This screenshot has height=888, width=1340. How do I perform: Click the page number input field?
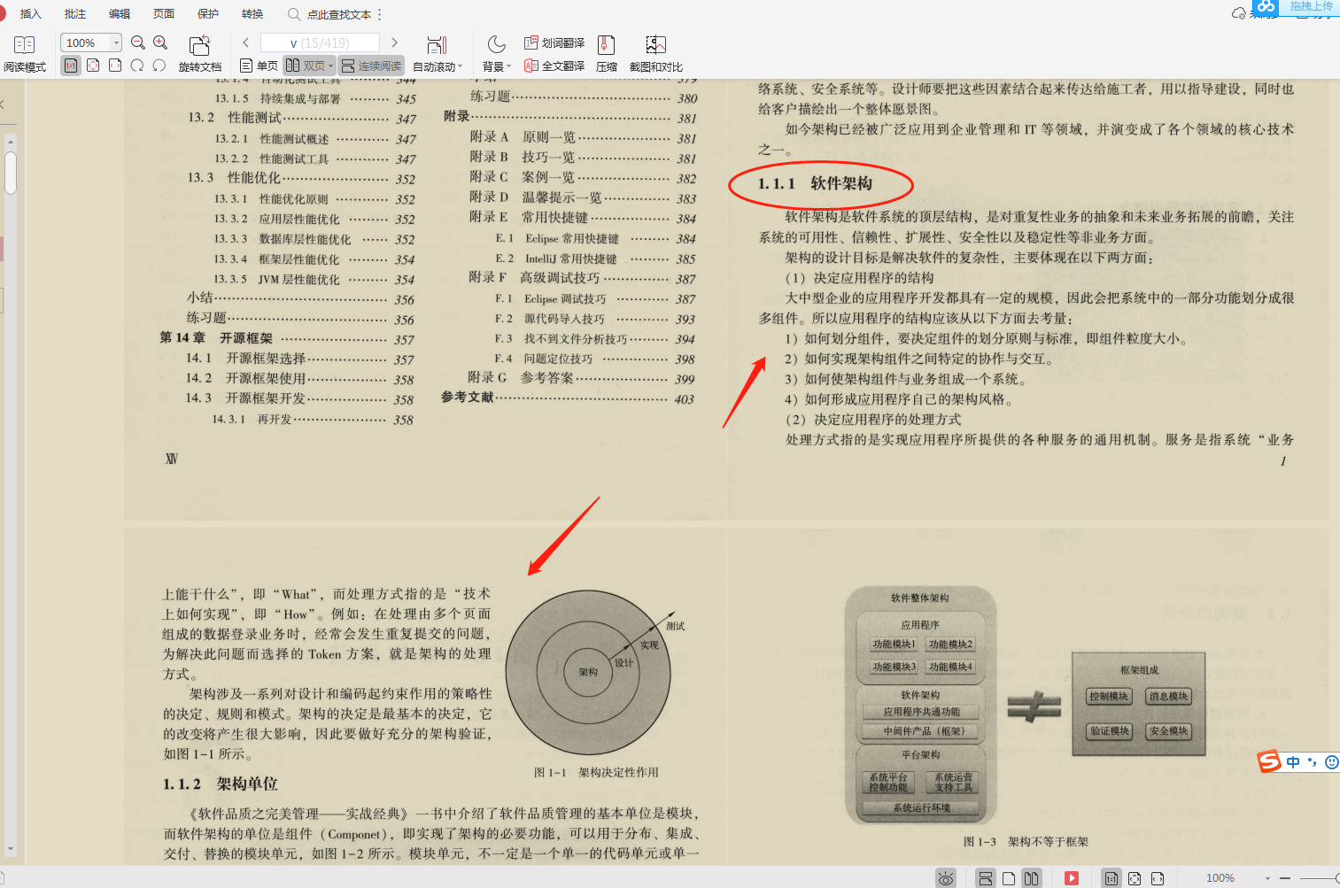pyautogui.click(x=320, y=42)
